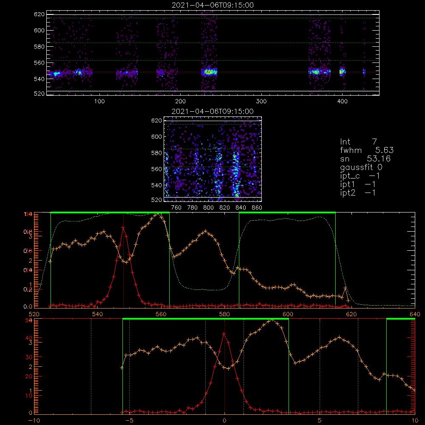This screenshot has width=425, height=425.
Task: Select the 'Int 7' readout
Action: click(358, 142)
